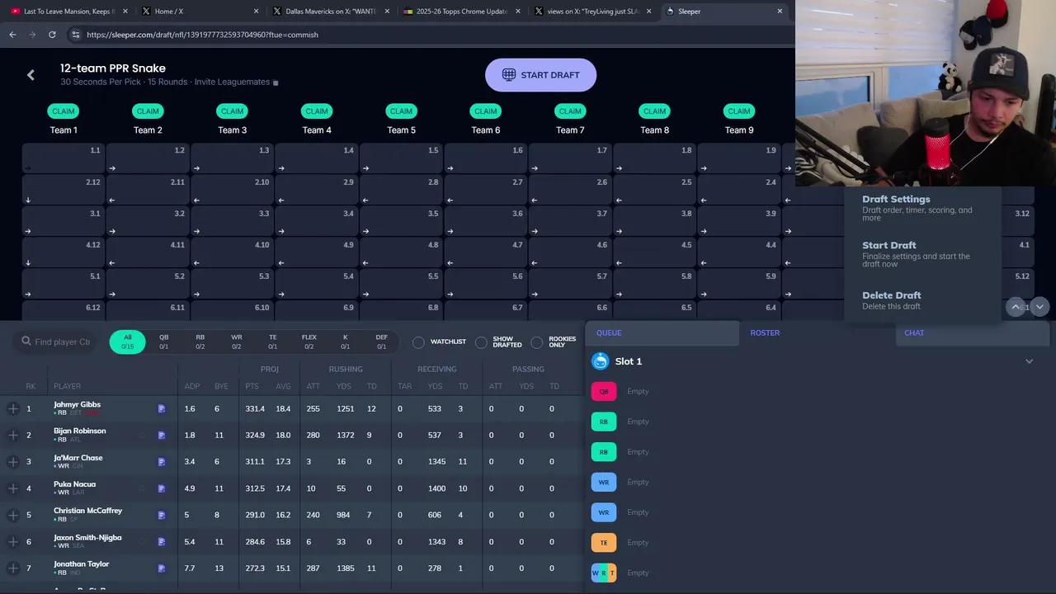
Task: Enable Rookies Only filter
Action: click(x=554, y=342)
